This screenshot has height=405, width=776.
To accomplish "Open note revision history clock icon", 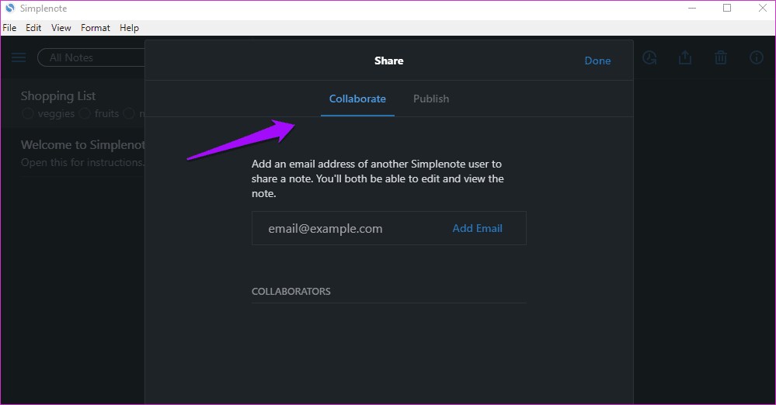I will [x=649, y=58].
